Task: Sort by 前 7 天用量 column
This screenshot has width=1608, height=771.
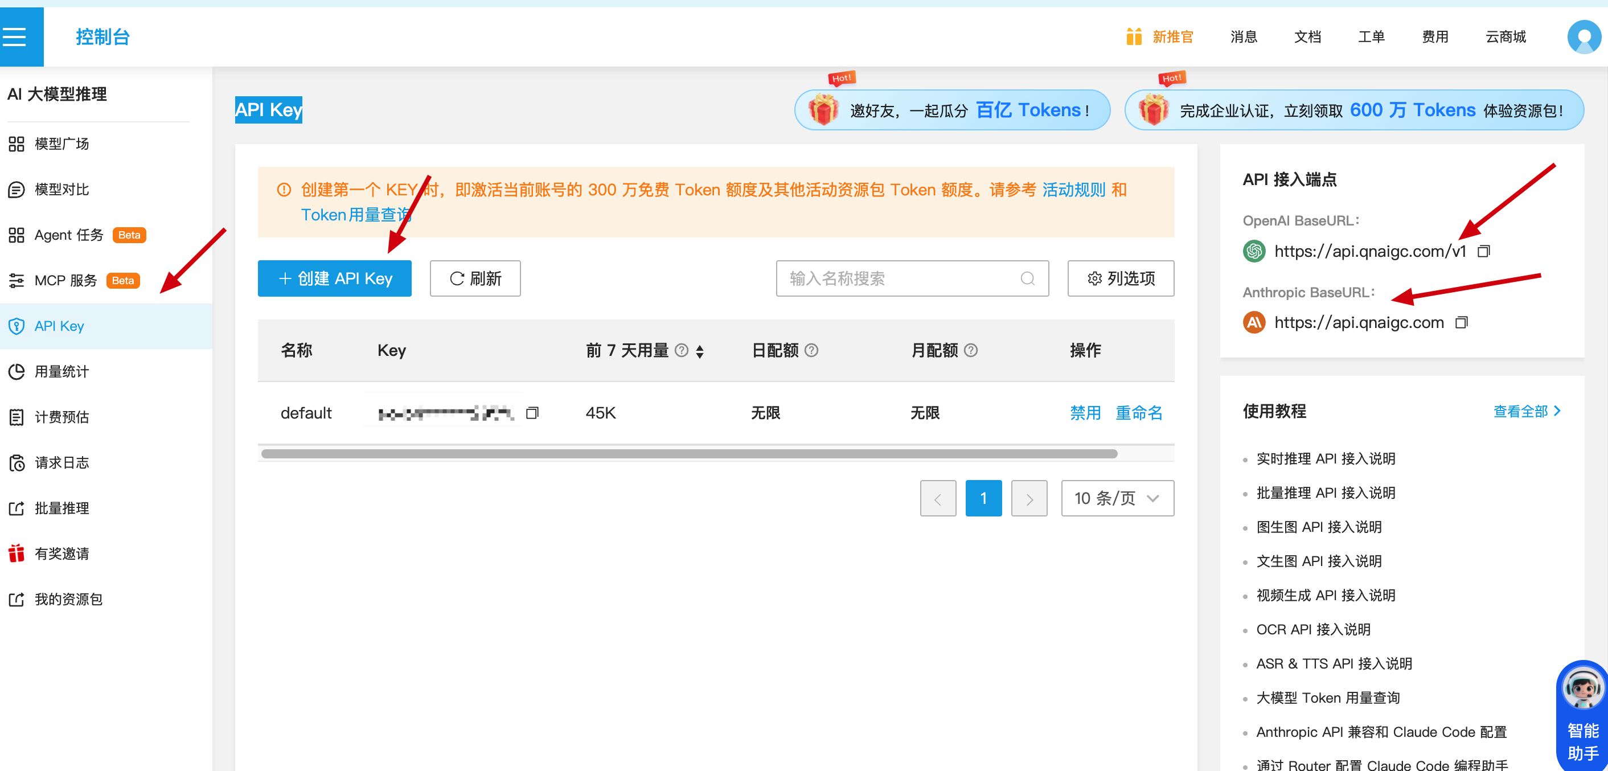Action: pyautogui.click(x=700, y=351)
